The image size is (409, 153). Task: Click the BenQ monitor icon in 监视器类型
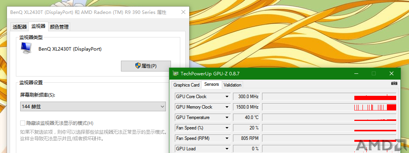click(x=26, y=48)
